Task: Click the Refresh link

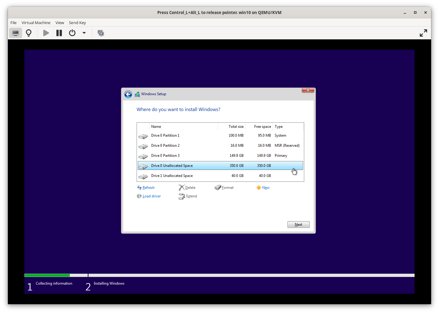Action: 148,188
